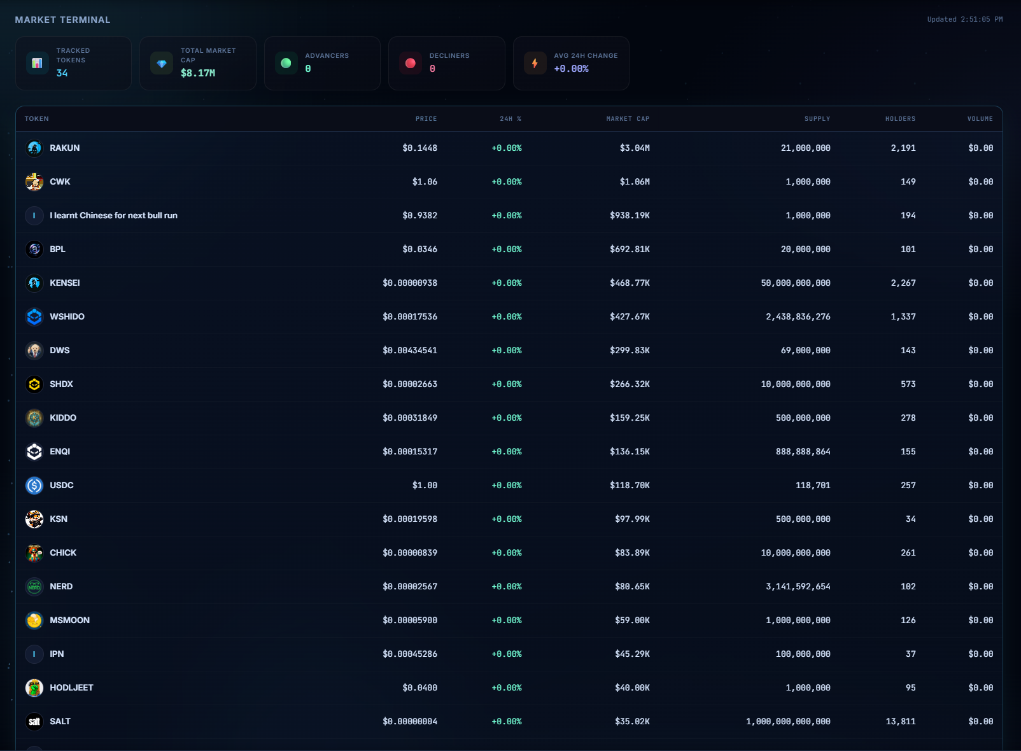The image size is (1021, 751).
Task: Click the red Decliners indicator icon
Action: 410,62
